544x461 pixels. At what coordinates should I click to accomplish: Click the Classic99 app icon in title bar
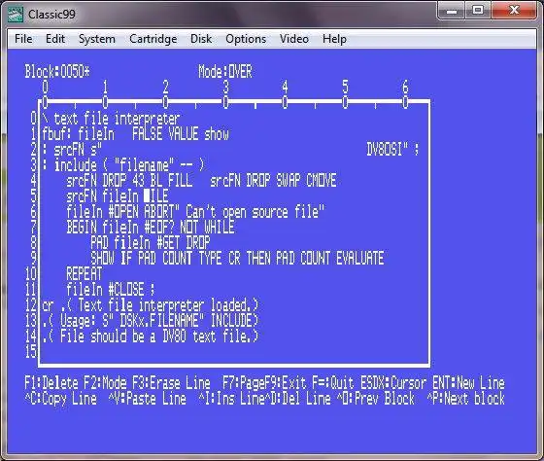pos(16,15)
